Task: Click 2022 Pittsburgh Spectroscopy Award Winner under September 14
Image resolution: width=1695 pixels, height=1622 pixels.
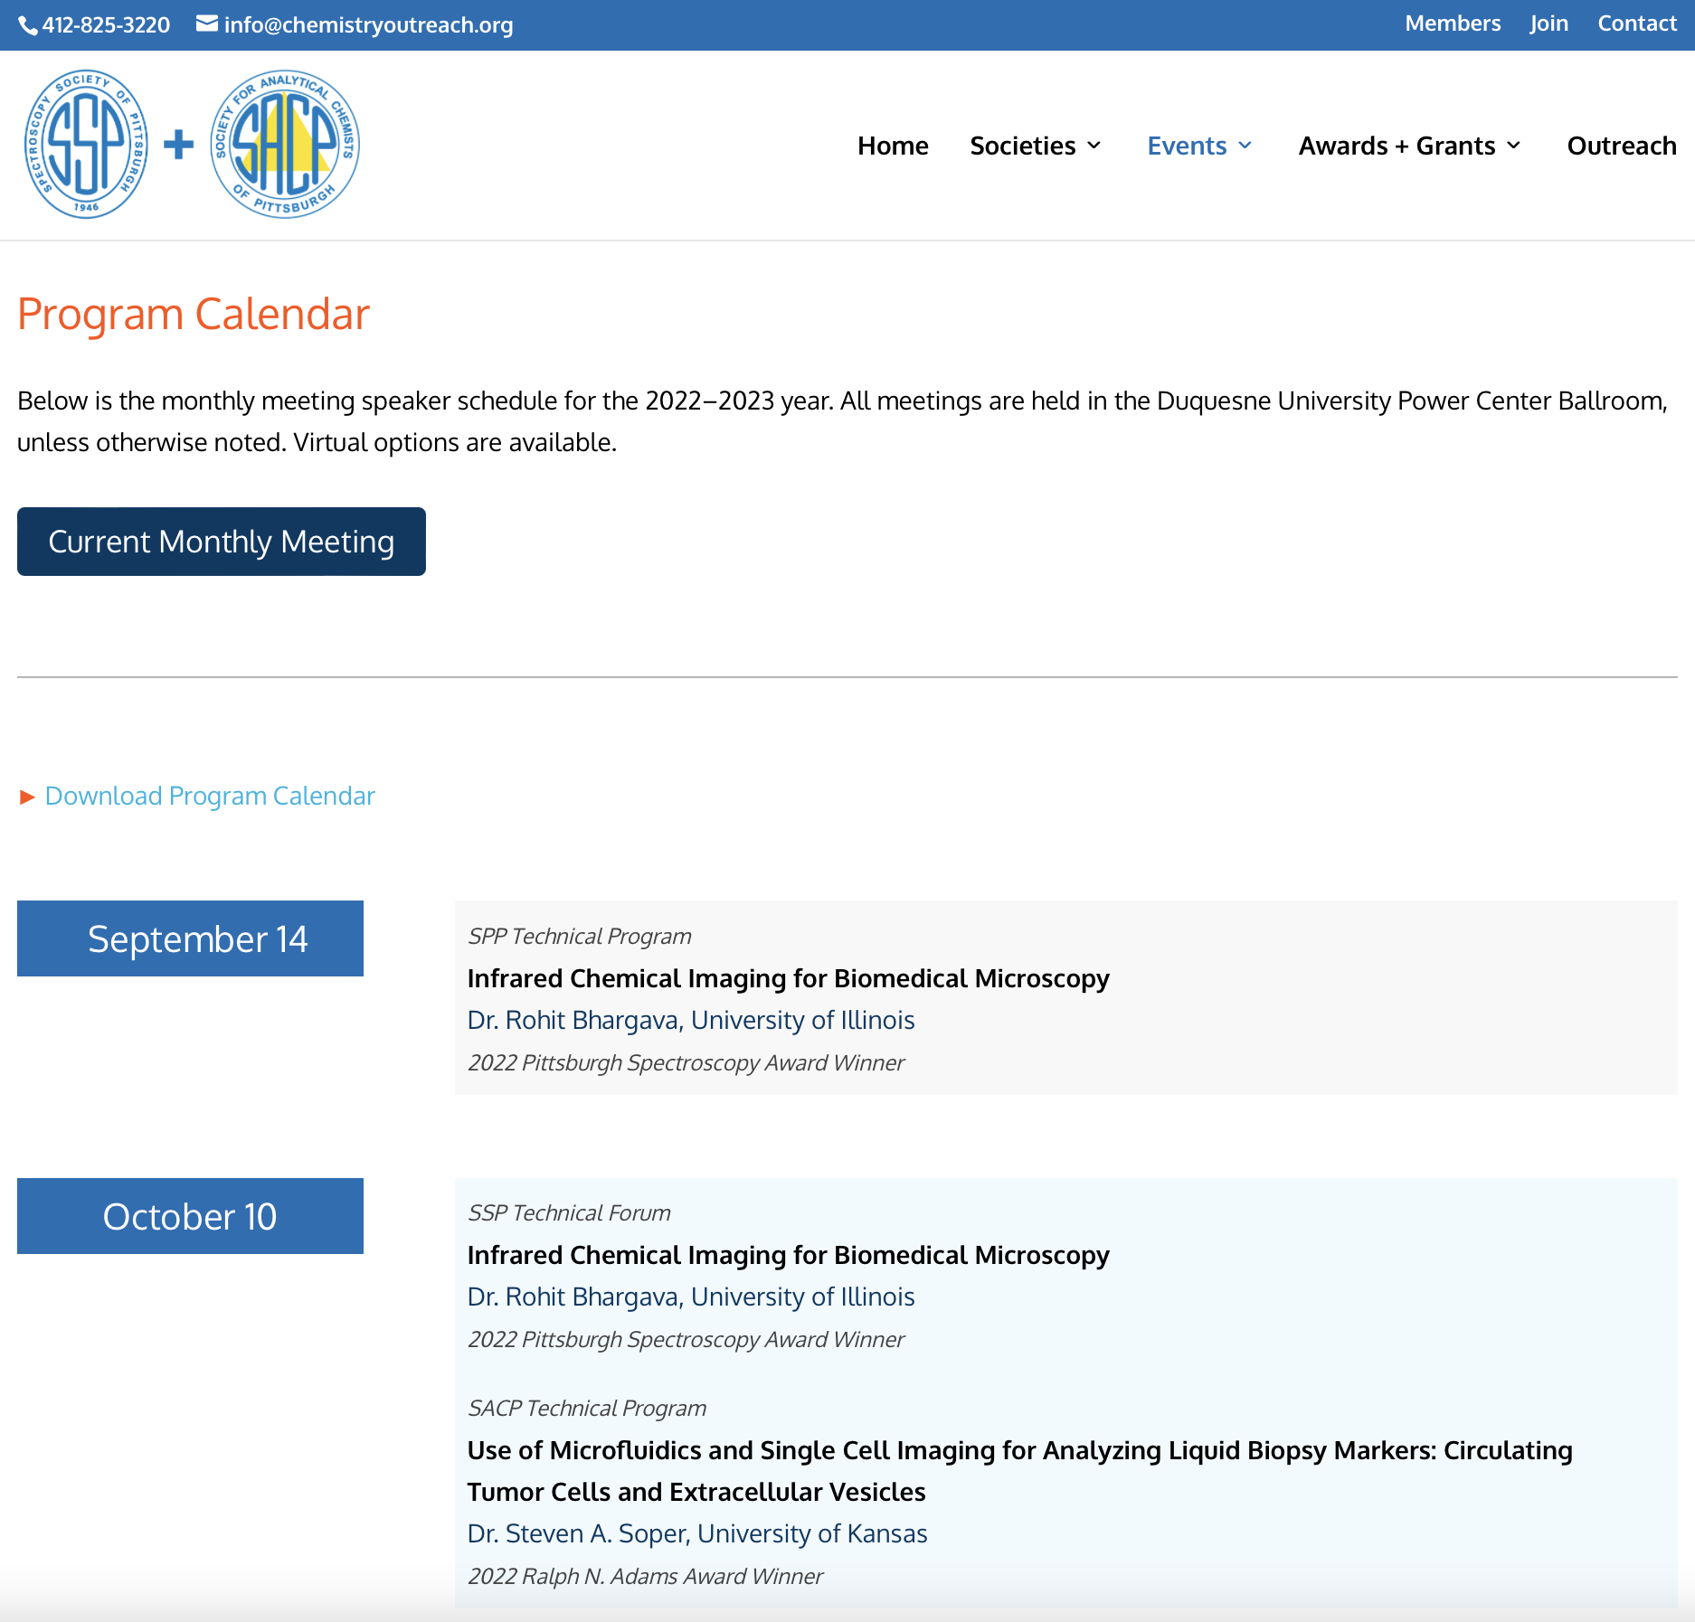Action: click(686, 1063)
